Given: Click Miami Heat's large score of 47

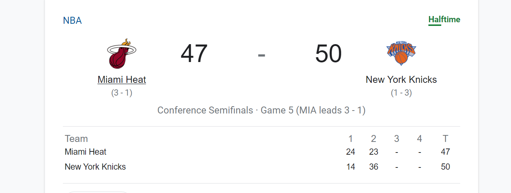Looking at the screenshot, I should coord(194,54).
